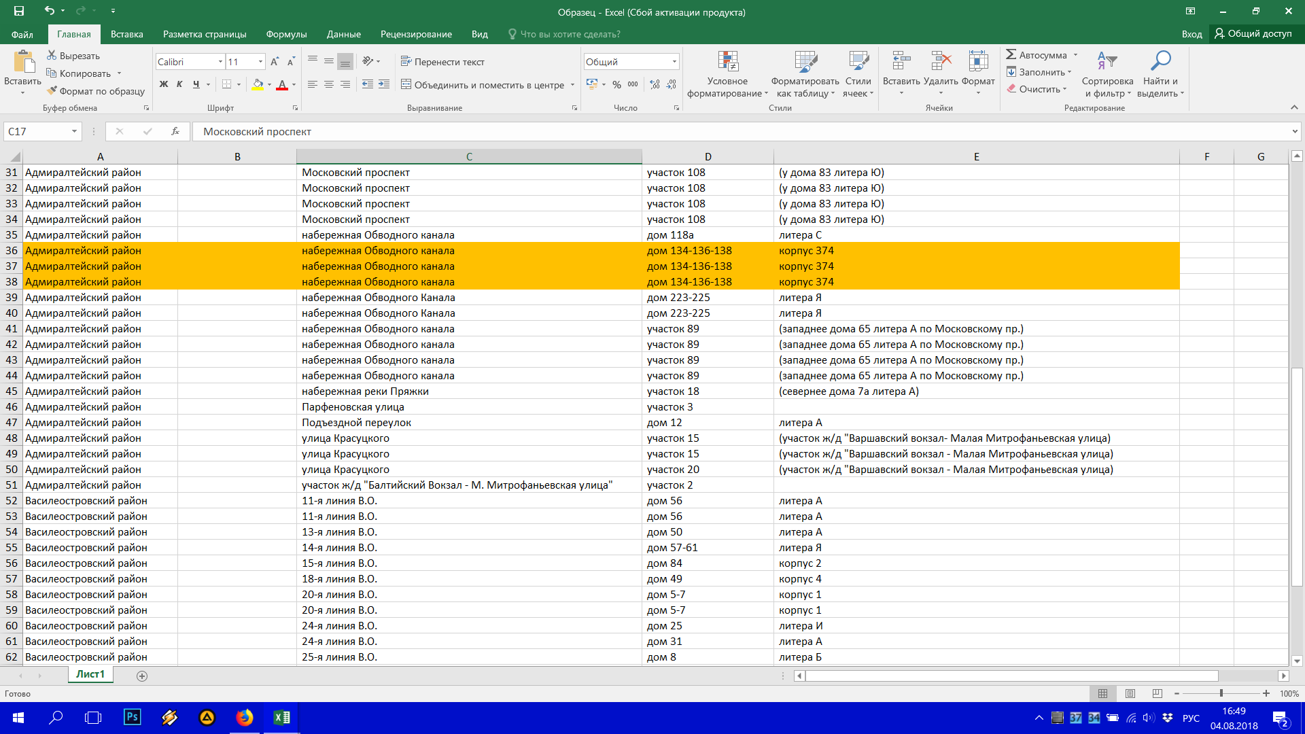Click the Save icon in quick access toolbar
Screen dimensions: 1305x734
19,12
